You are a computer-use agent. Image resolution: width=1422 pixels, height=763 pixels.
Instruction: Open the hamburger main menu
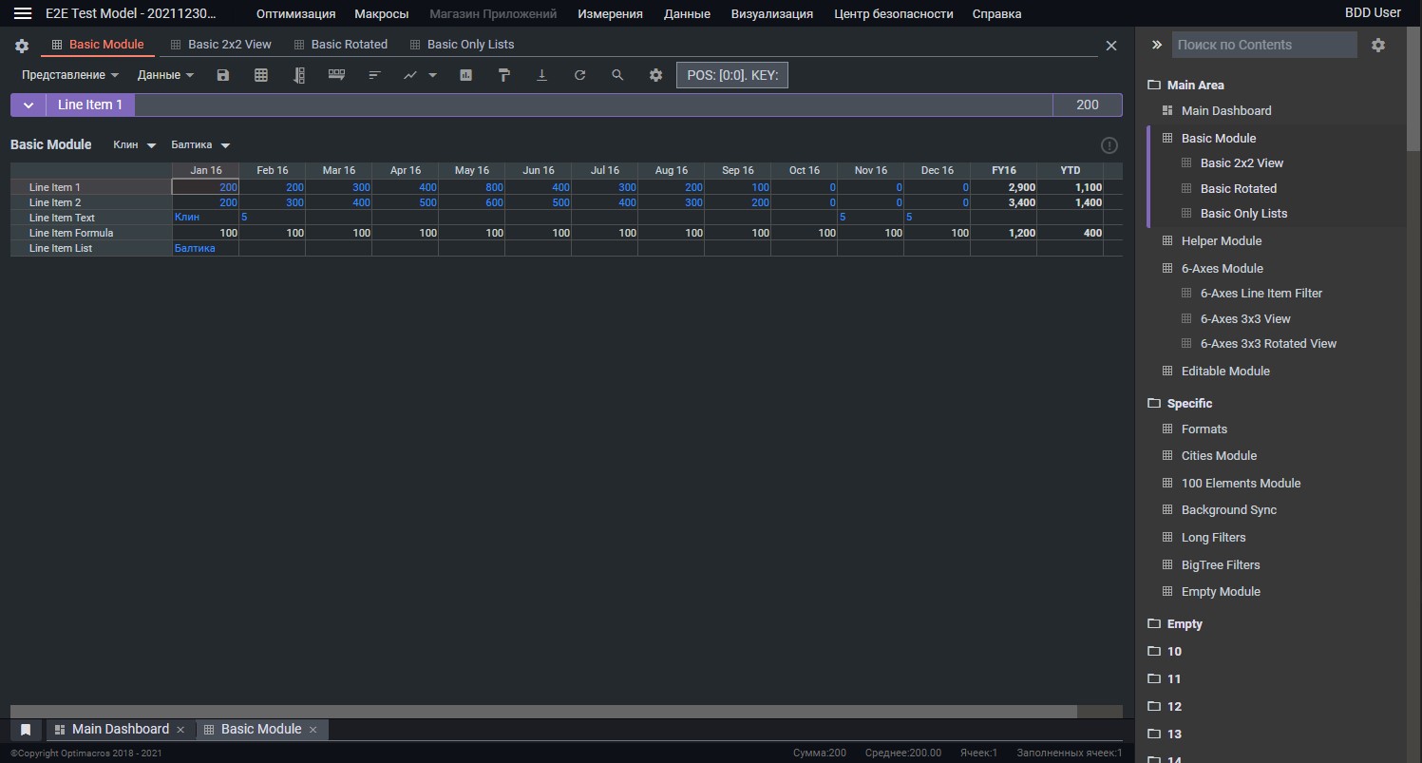(23, 13)
